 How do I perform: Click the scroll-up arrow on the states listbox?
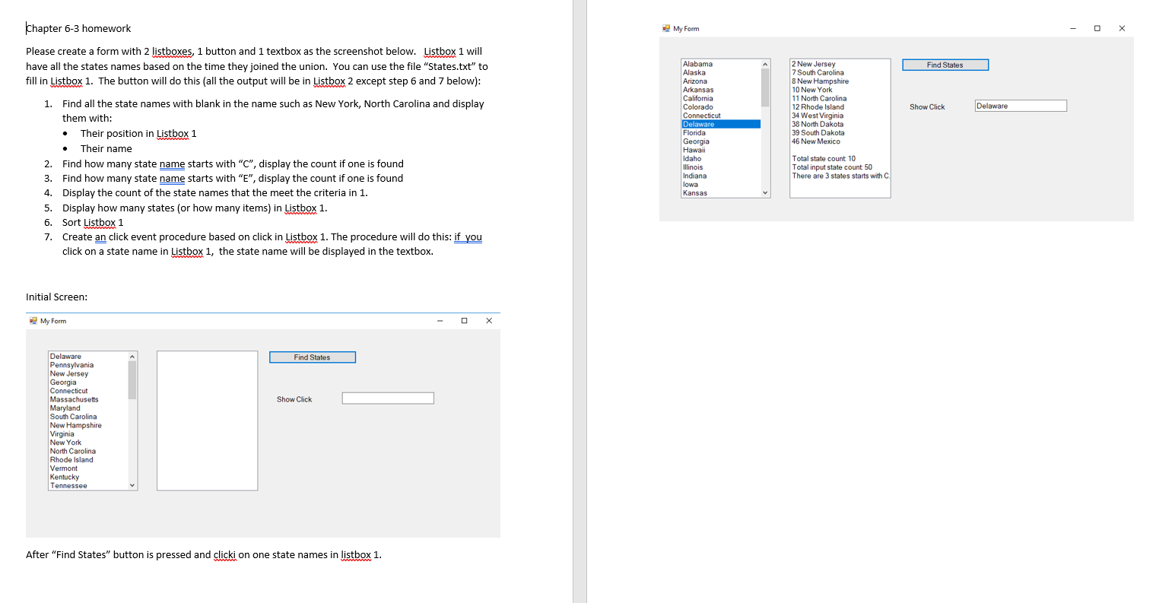(x=767, y=64)
